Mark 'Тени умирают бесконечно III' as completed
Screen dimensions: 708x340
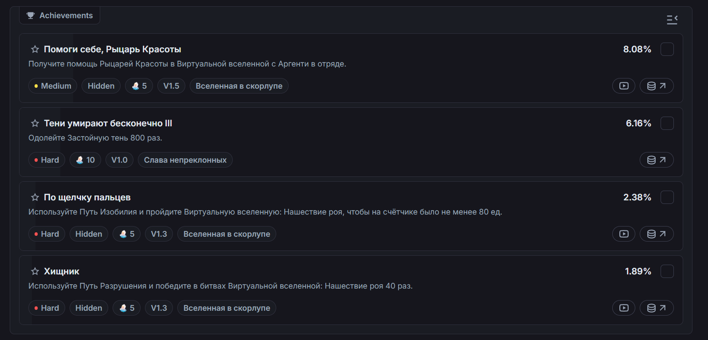coord(667,123)
